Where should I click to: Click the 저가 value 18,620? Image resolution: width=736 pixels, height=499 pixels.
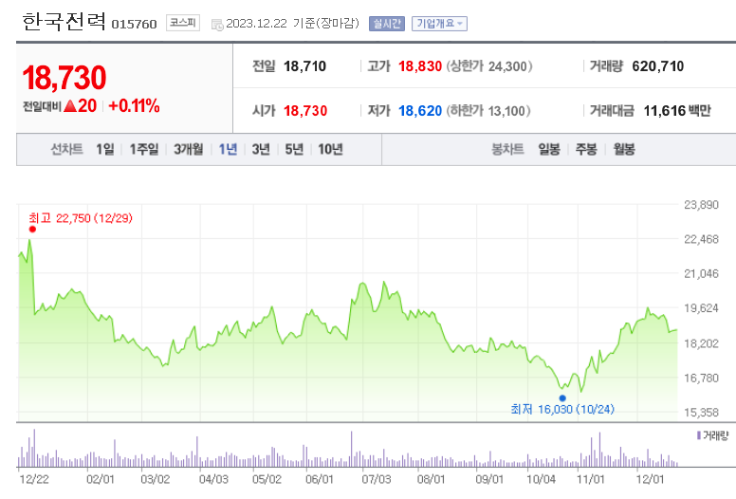(420, 111)
